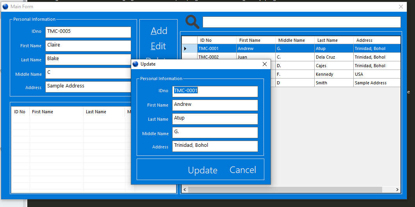415x207 pixels.
Task: Click right scroll arrow of grid horizontal scrollbar
Action: tap(397, 189)
